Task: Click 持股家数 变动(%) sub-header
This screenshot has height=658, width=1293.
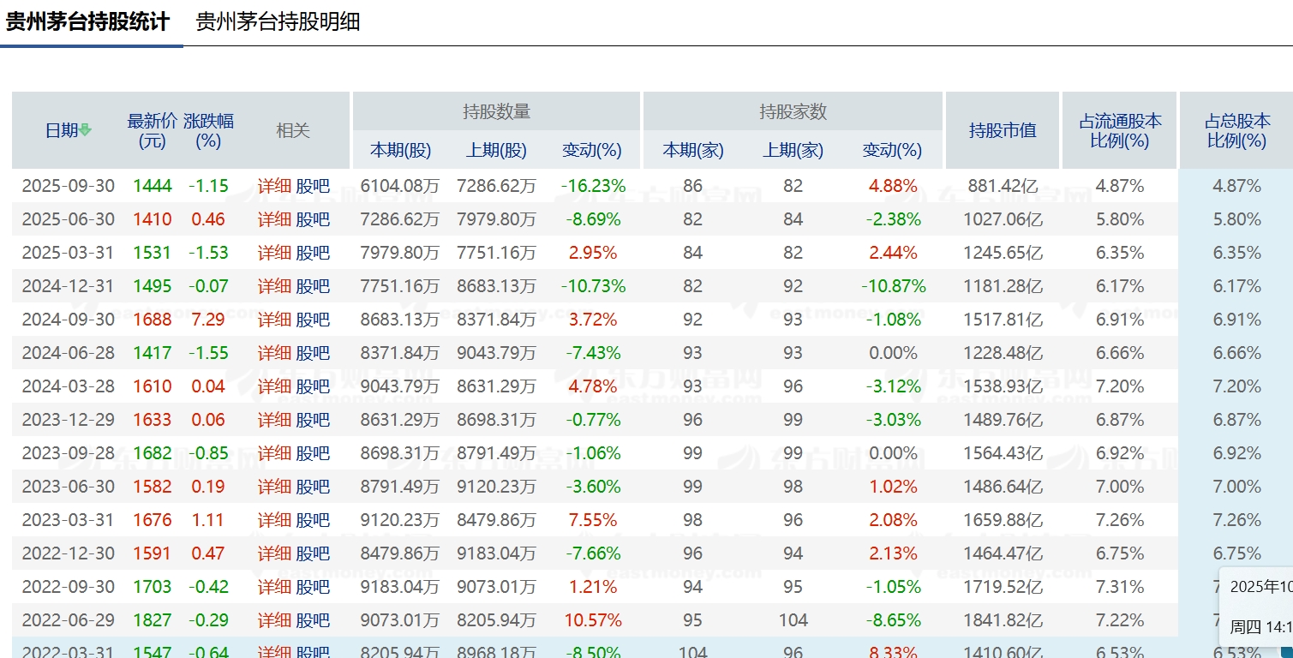Action: 892,151
